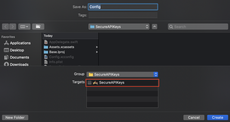Click the Save As name field

click(x=123, y=7)
